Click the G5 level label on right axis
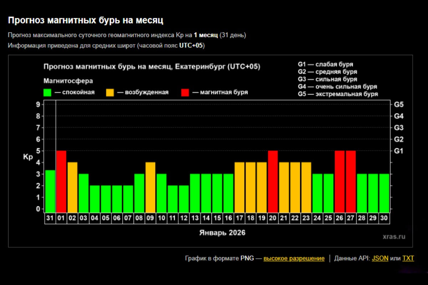Image resolution: width=428 pixels, height=285 pixels. pyautogui.click(x=399, y=105)
